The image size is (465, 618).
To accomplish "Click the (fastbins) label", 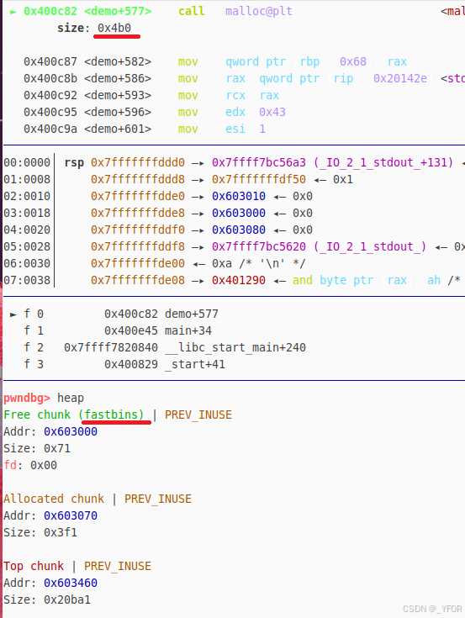I will (x=111, y=415).
